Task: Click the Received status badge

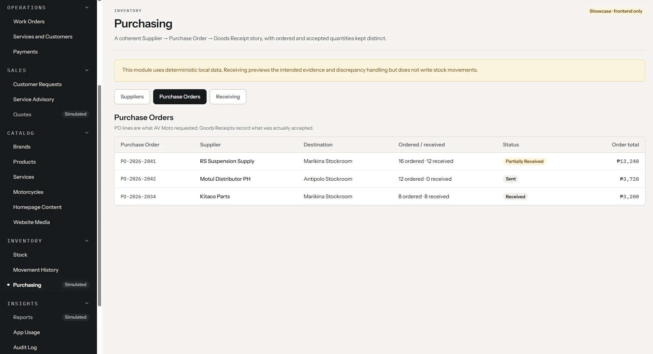Action: [x=515, y=197]
